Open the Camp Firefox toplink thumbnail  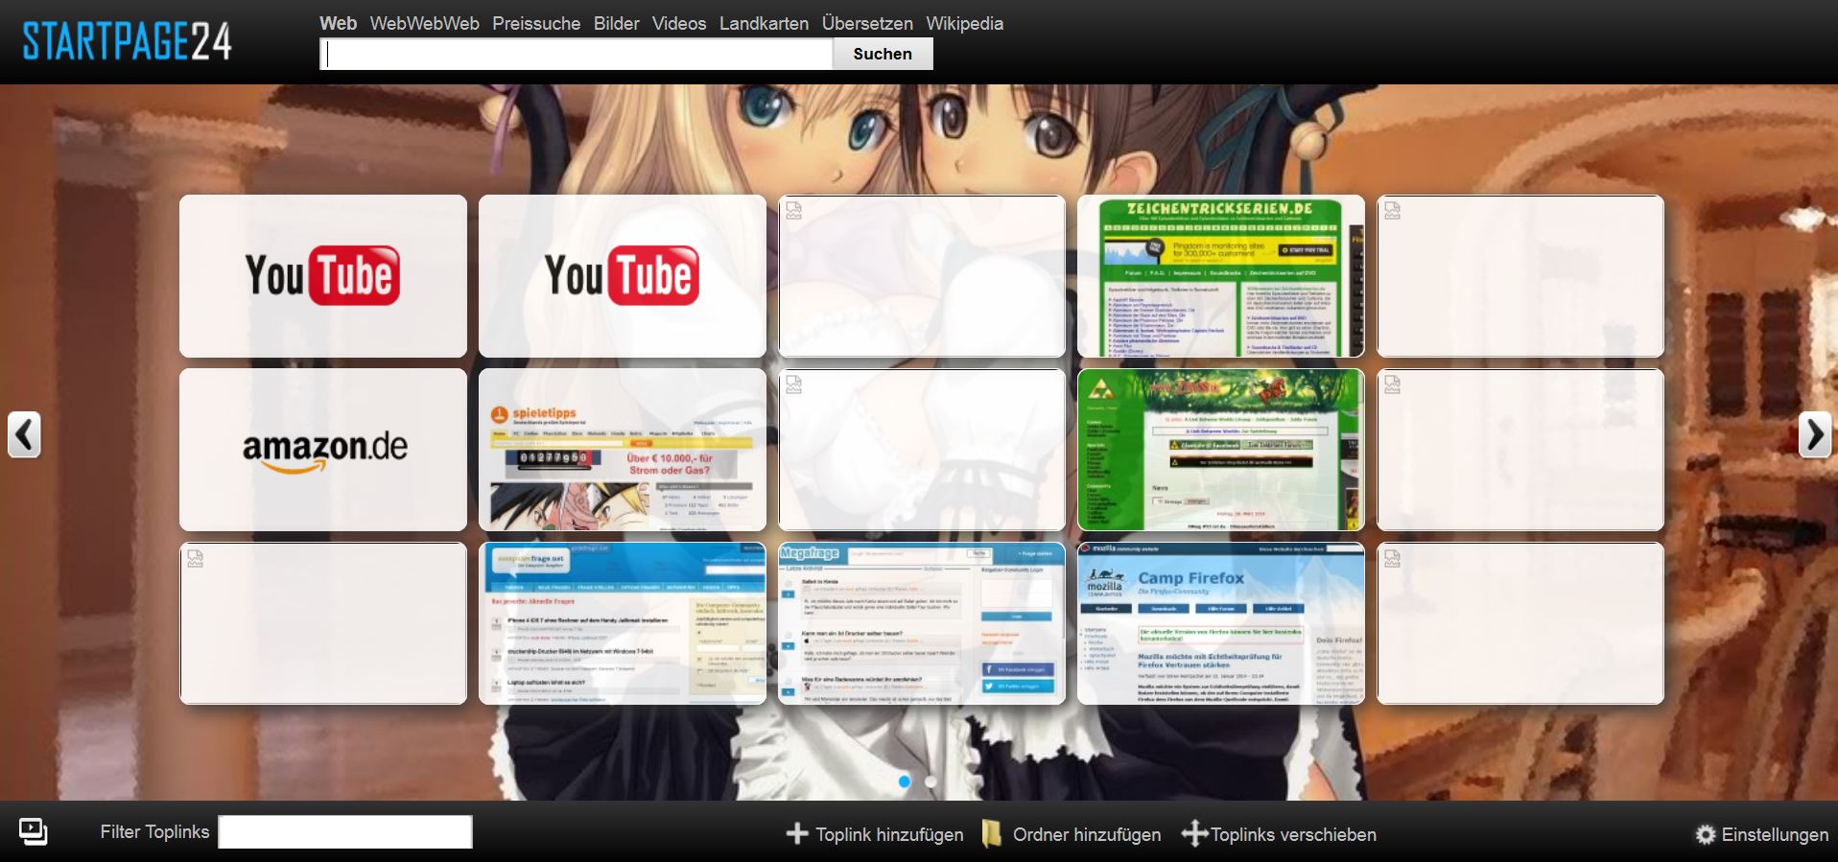click(x=1220, y=623)
